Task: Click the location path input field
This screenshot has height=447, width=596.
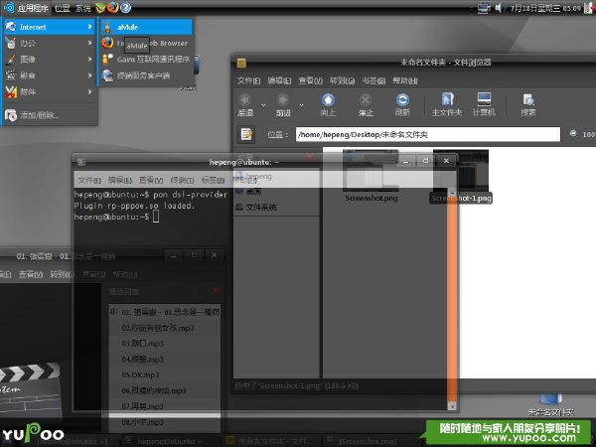Action: coord(428,134)
